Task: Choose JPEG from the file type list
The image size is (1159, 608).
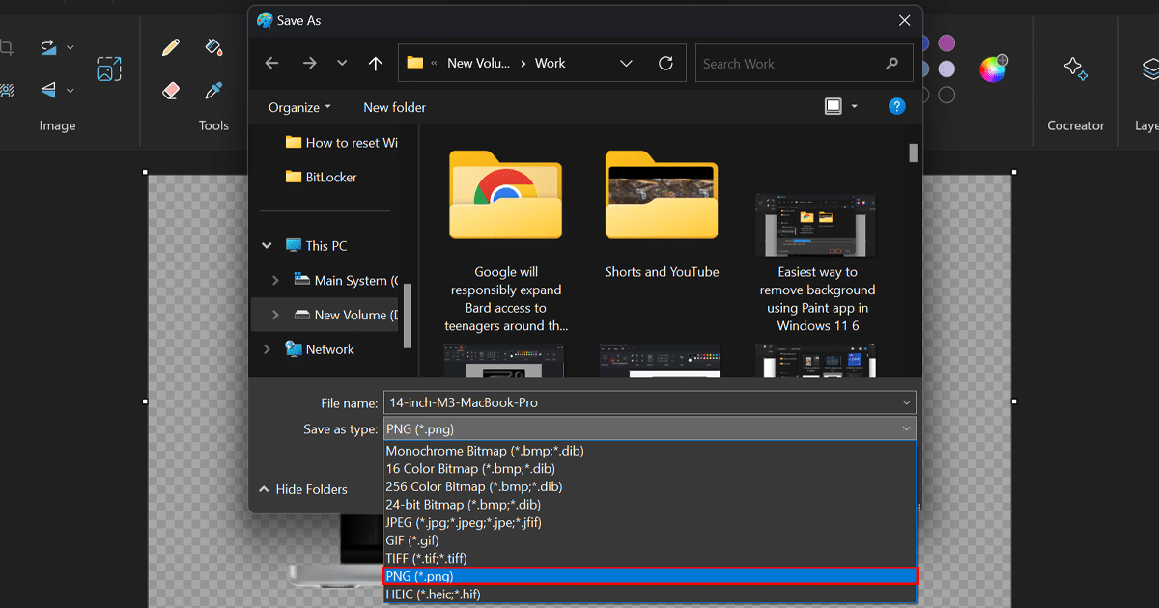Action: (464, 522)
